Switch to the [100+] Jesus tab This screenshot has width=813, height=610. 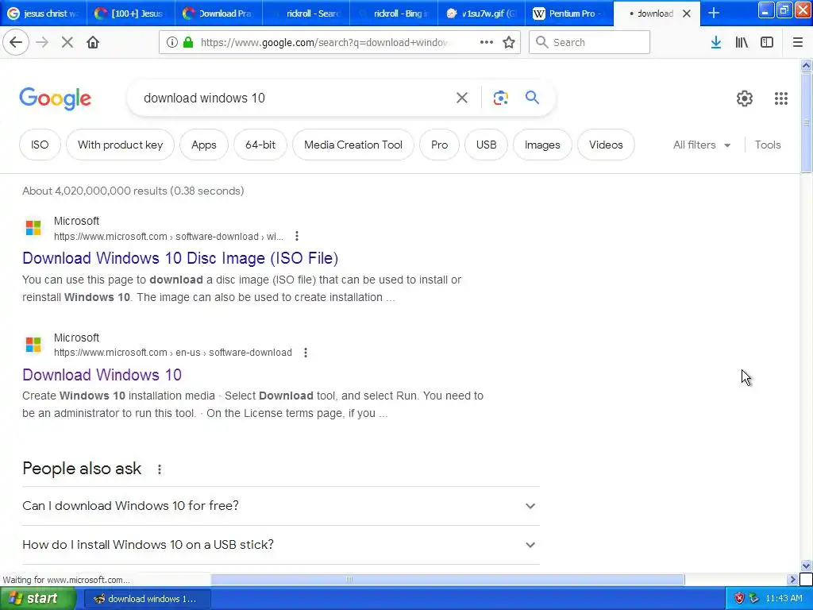pos(131,14)
